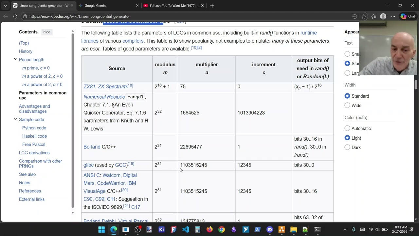Launch KiCad from the taskbar

point(161,229)
